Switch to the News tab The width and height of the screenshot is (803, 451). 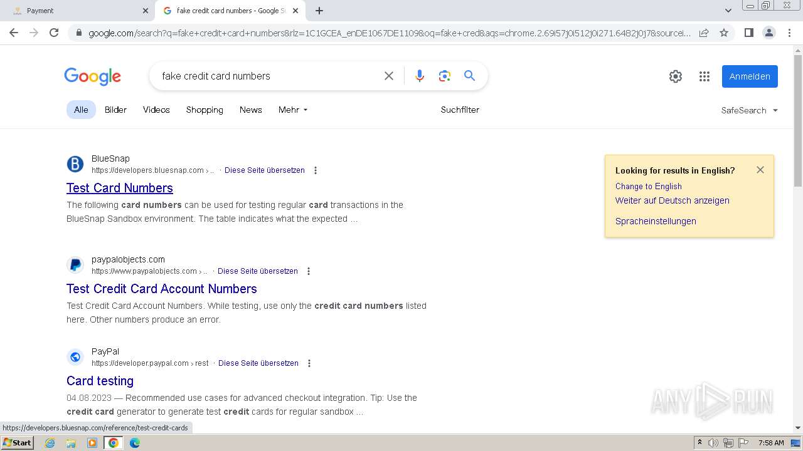click(250, 110)
